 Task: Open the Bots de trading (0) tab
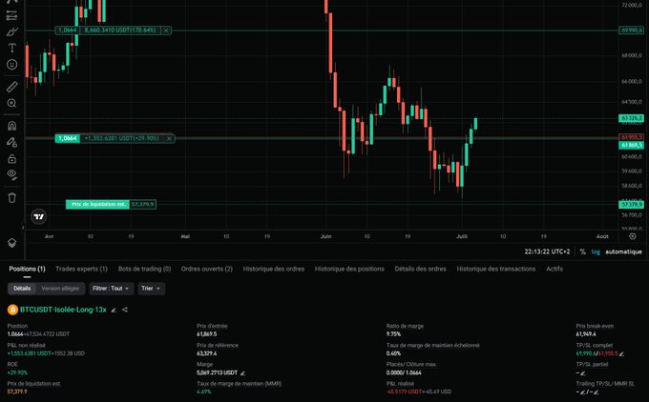[144, 269]
